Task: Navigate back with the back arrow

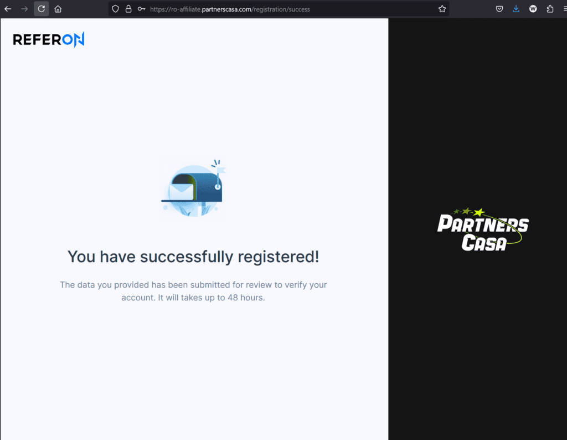Action: (7, 8)
